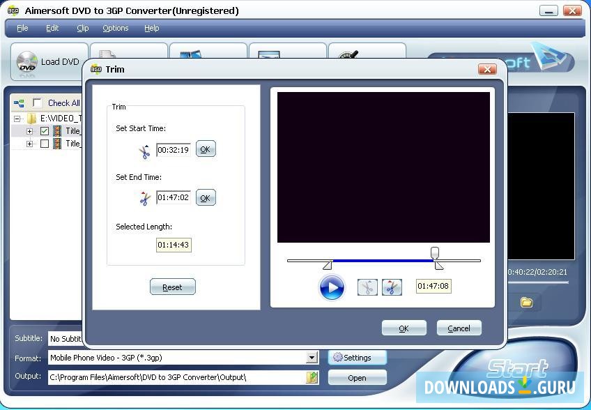This screenshot has height=410, width=591.
Task: Click the film icon of the unchecked title
Action: 57,144
